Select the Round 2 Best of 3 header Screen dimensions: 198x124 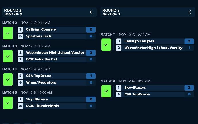49,12
